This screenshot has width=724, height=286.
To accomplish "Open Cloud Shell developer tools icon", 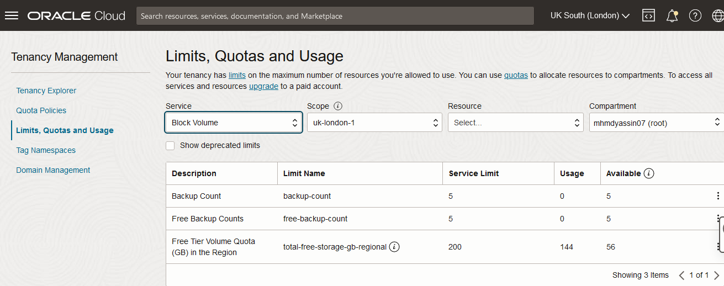I will click(648, 15).
